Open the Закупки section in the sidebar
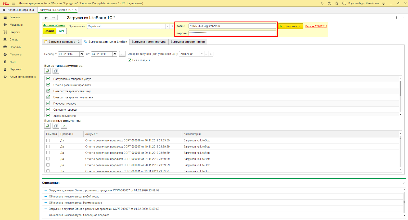The image size is (408, 220). (15, 32)
